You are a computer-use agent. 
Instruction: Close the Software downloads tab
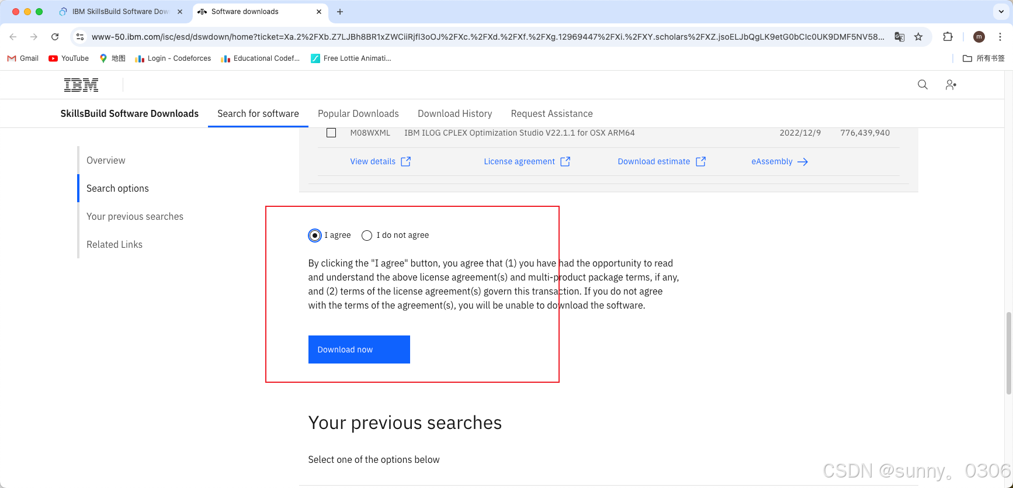319,12
